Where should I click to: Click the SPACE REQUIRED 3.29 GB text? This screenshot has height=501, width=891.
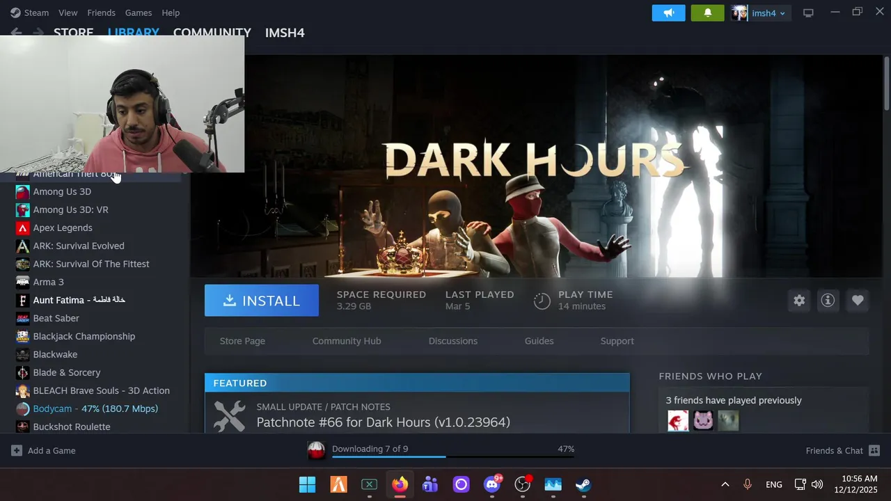381,300
